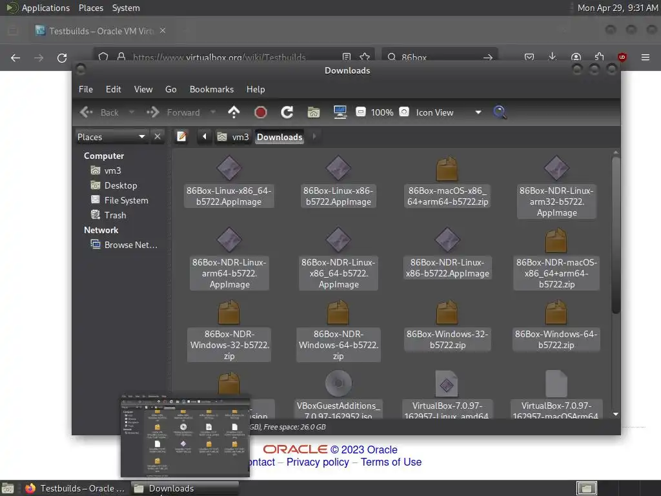This screenshot has width=661, height=496.
Task: Click Forward button in file manager
Action: click(x=173, y=112)
